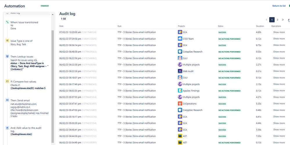The width and height of the screenshot is (290, 145).
Task: Click the refresh icon beside pagination
Action: coord(289,21)
